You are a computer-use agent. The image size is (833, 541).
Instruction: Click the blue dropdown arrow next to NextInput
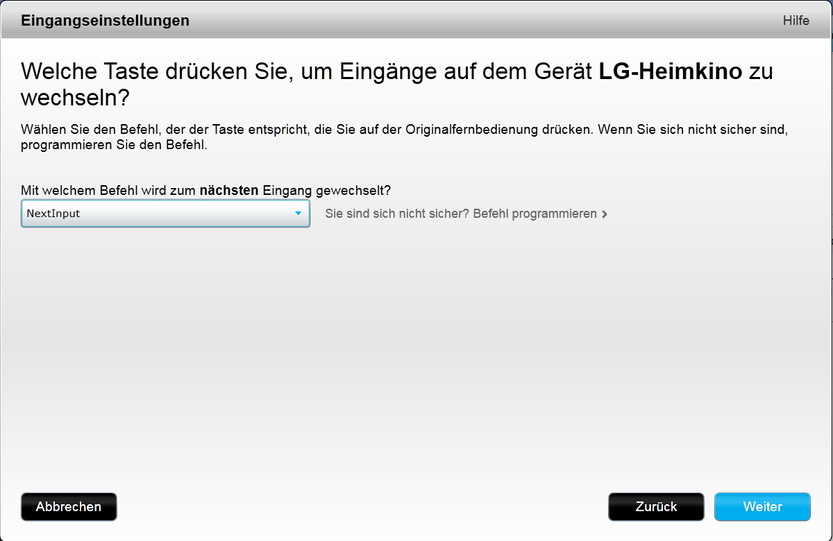(298, 214)
